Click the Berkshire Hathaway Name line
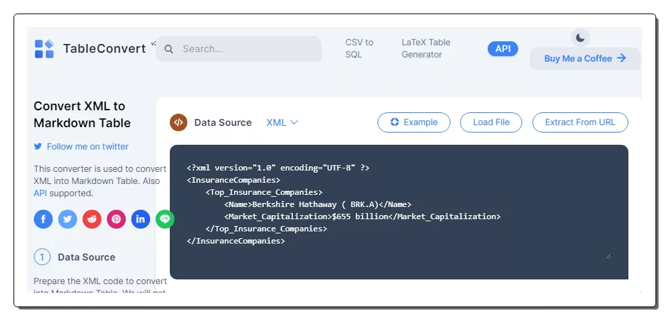 pos(318,204)
